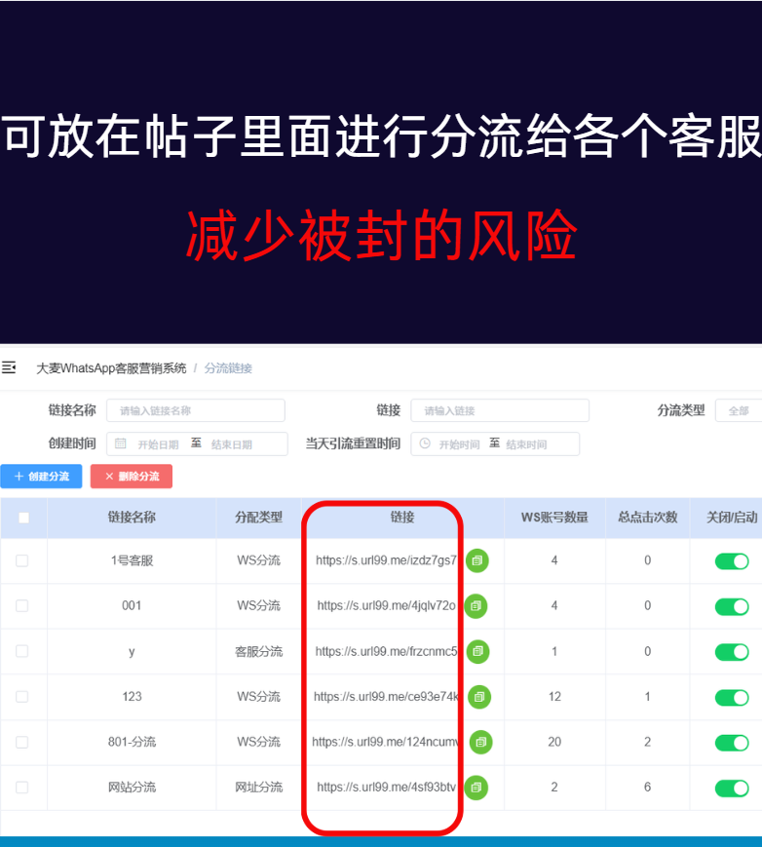The height and width of the screenshot is (847, 762).
Task: Set the 开始时间 for reset time
Action: pyautogui.click(x=459, y=444)
